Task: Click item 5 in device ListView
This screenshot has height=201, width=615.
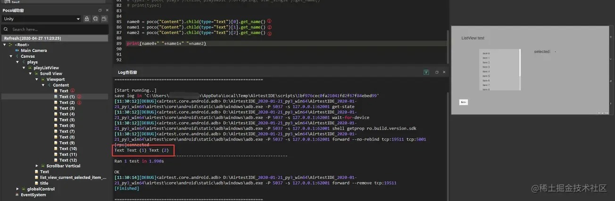Action: pos(486,76)
